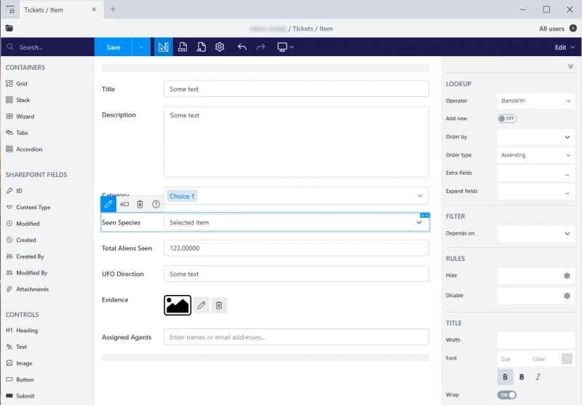Collapse properties panel with double chevron
Viewport: 582px width, 405px height.
coord(570,66)
